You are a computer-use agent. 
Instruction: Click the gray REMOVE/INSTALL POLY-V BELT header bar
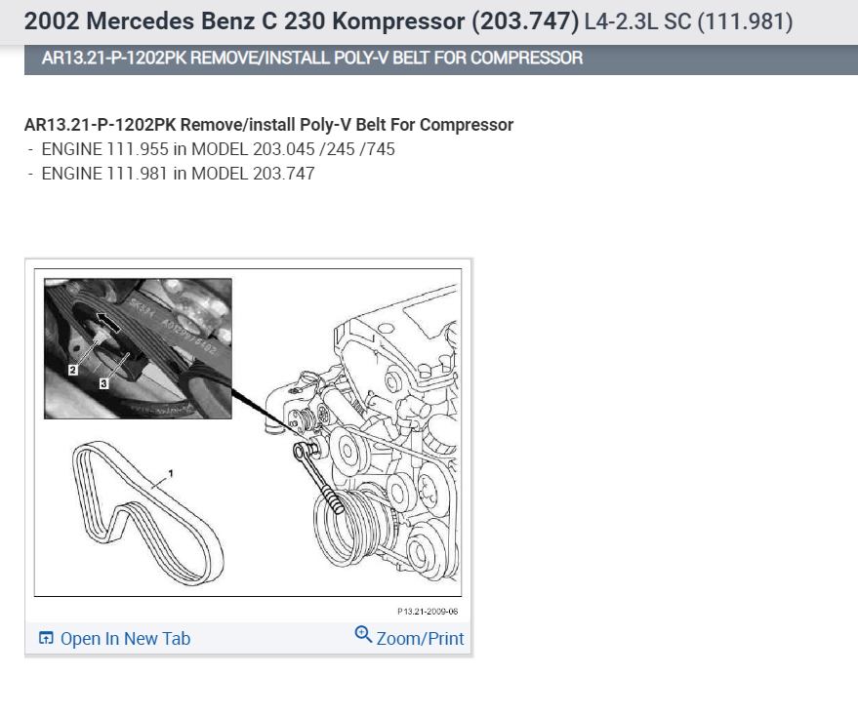(441, 60)
